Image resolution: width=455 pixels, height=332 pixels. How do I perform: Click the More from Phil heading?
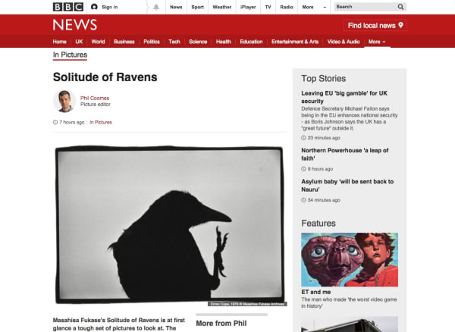(221, 324)
